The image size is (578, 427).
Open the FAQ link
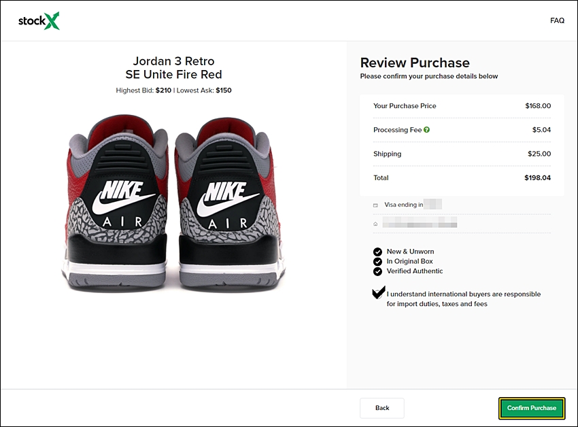point(557,20)
